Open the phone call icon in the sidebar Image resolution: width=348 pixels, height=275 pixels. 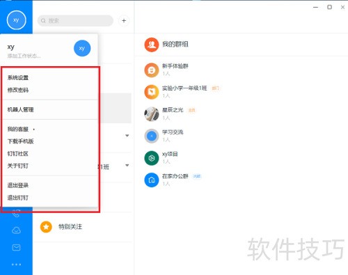click(16, 213)
